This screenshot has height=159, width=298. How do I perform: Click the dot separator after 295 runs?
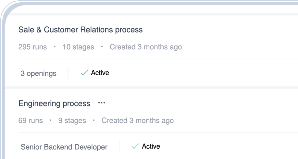[55, 47]
